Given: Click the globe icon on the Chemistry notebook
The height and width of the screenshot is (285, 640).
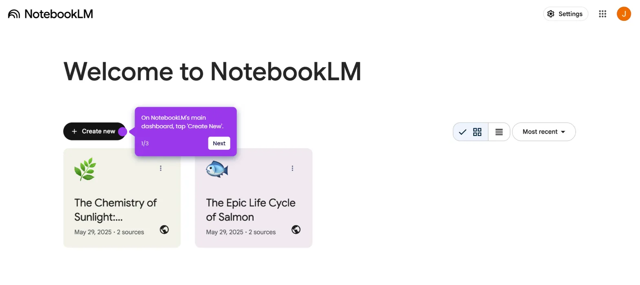Looking at the screenshot, I should (x=164, y=230).
